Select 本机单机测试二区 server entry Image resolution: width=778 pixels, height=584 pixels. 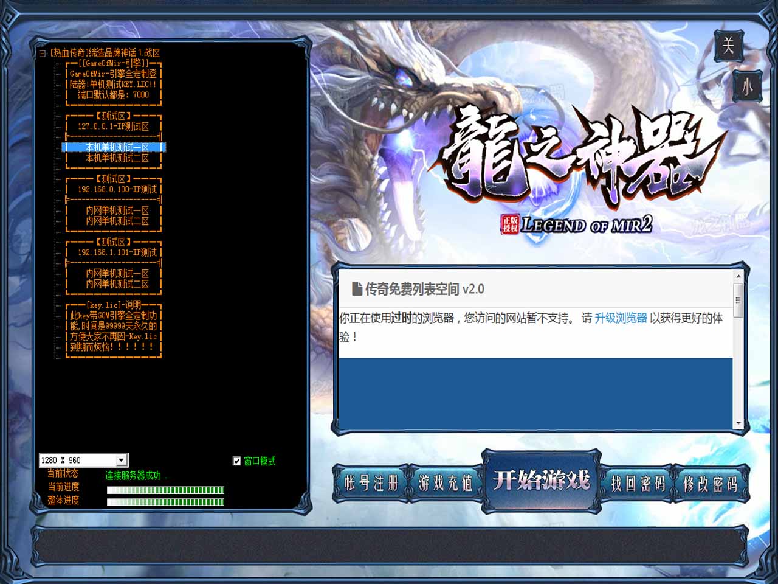[x=114, y=158]
